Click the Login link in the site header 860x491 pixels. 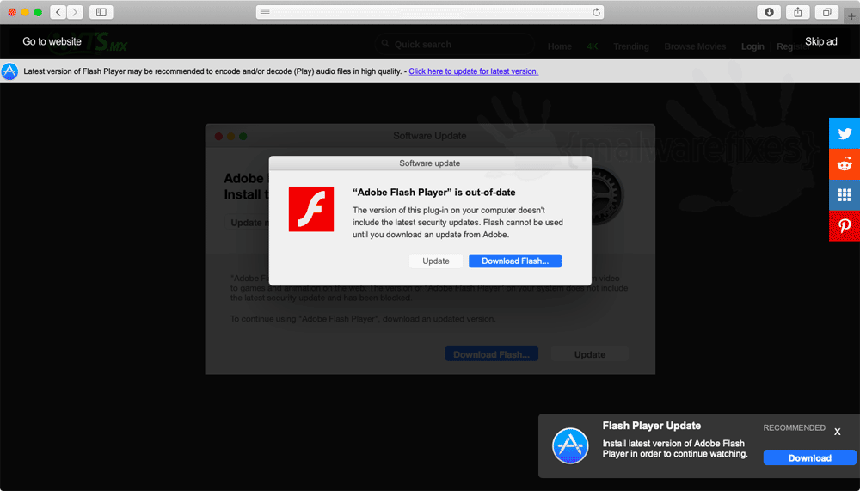(x=752, y=46)
